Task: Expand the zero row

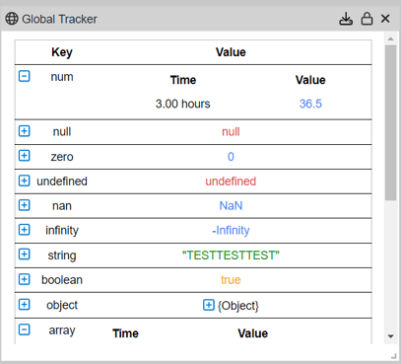Action: coord(25,156)
